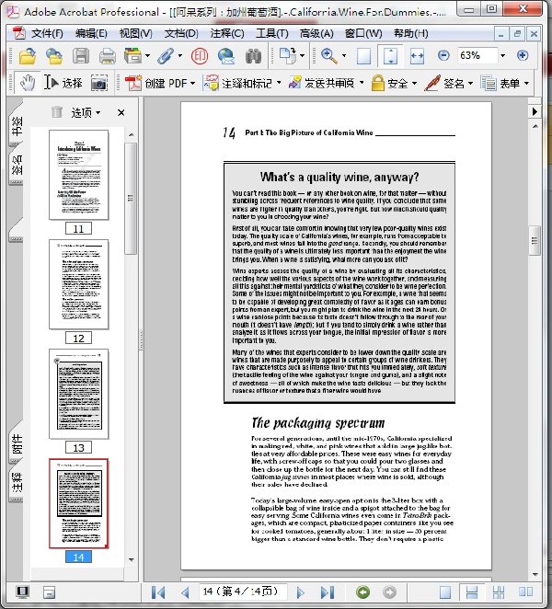Open the Comments (注释) menu

(x=227, y=34)
